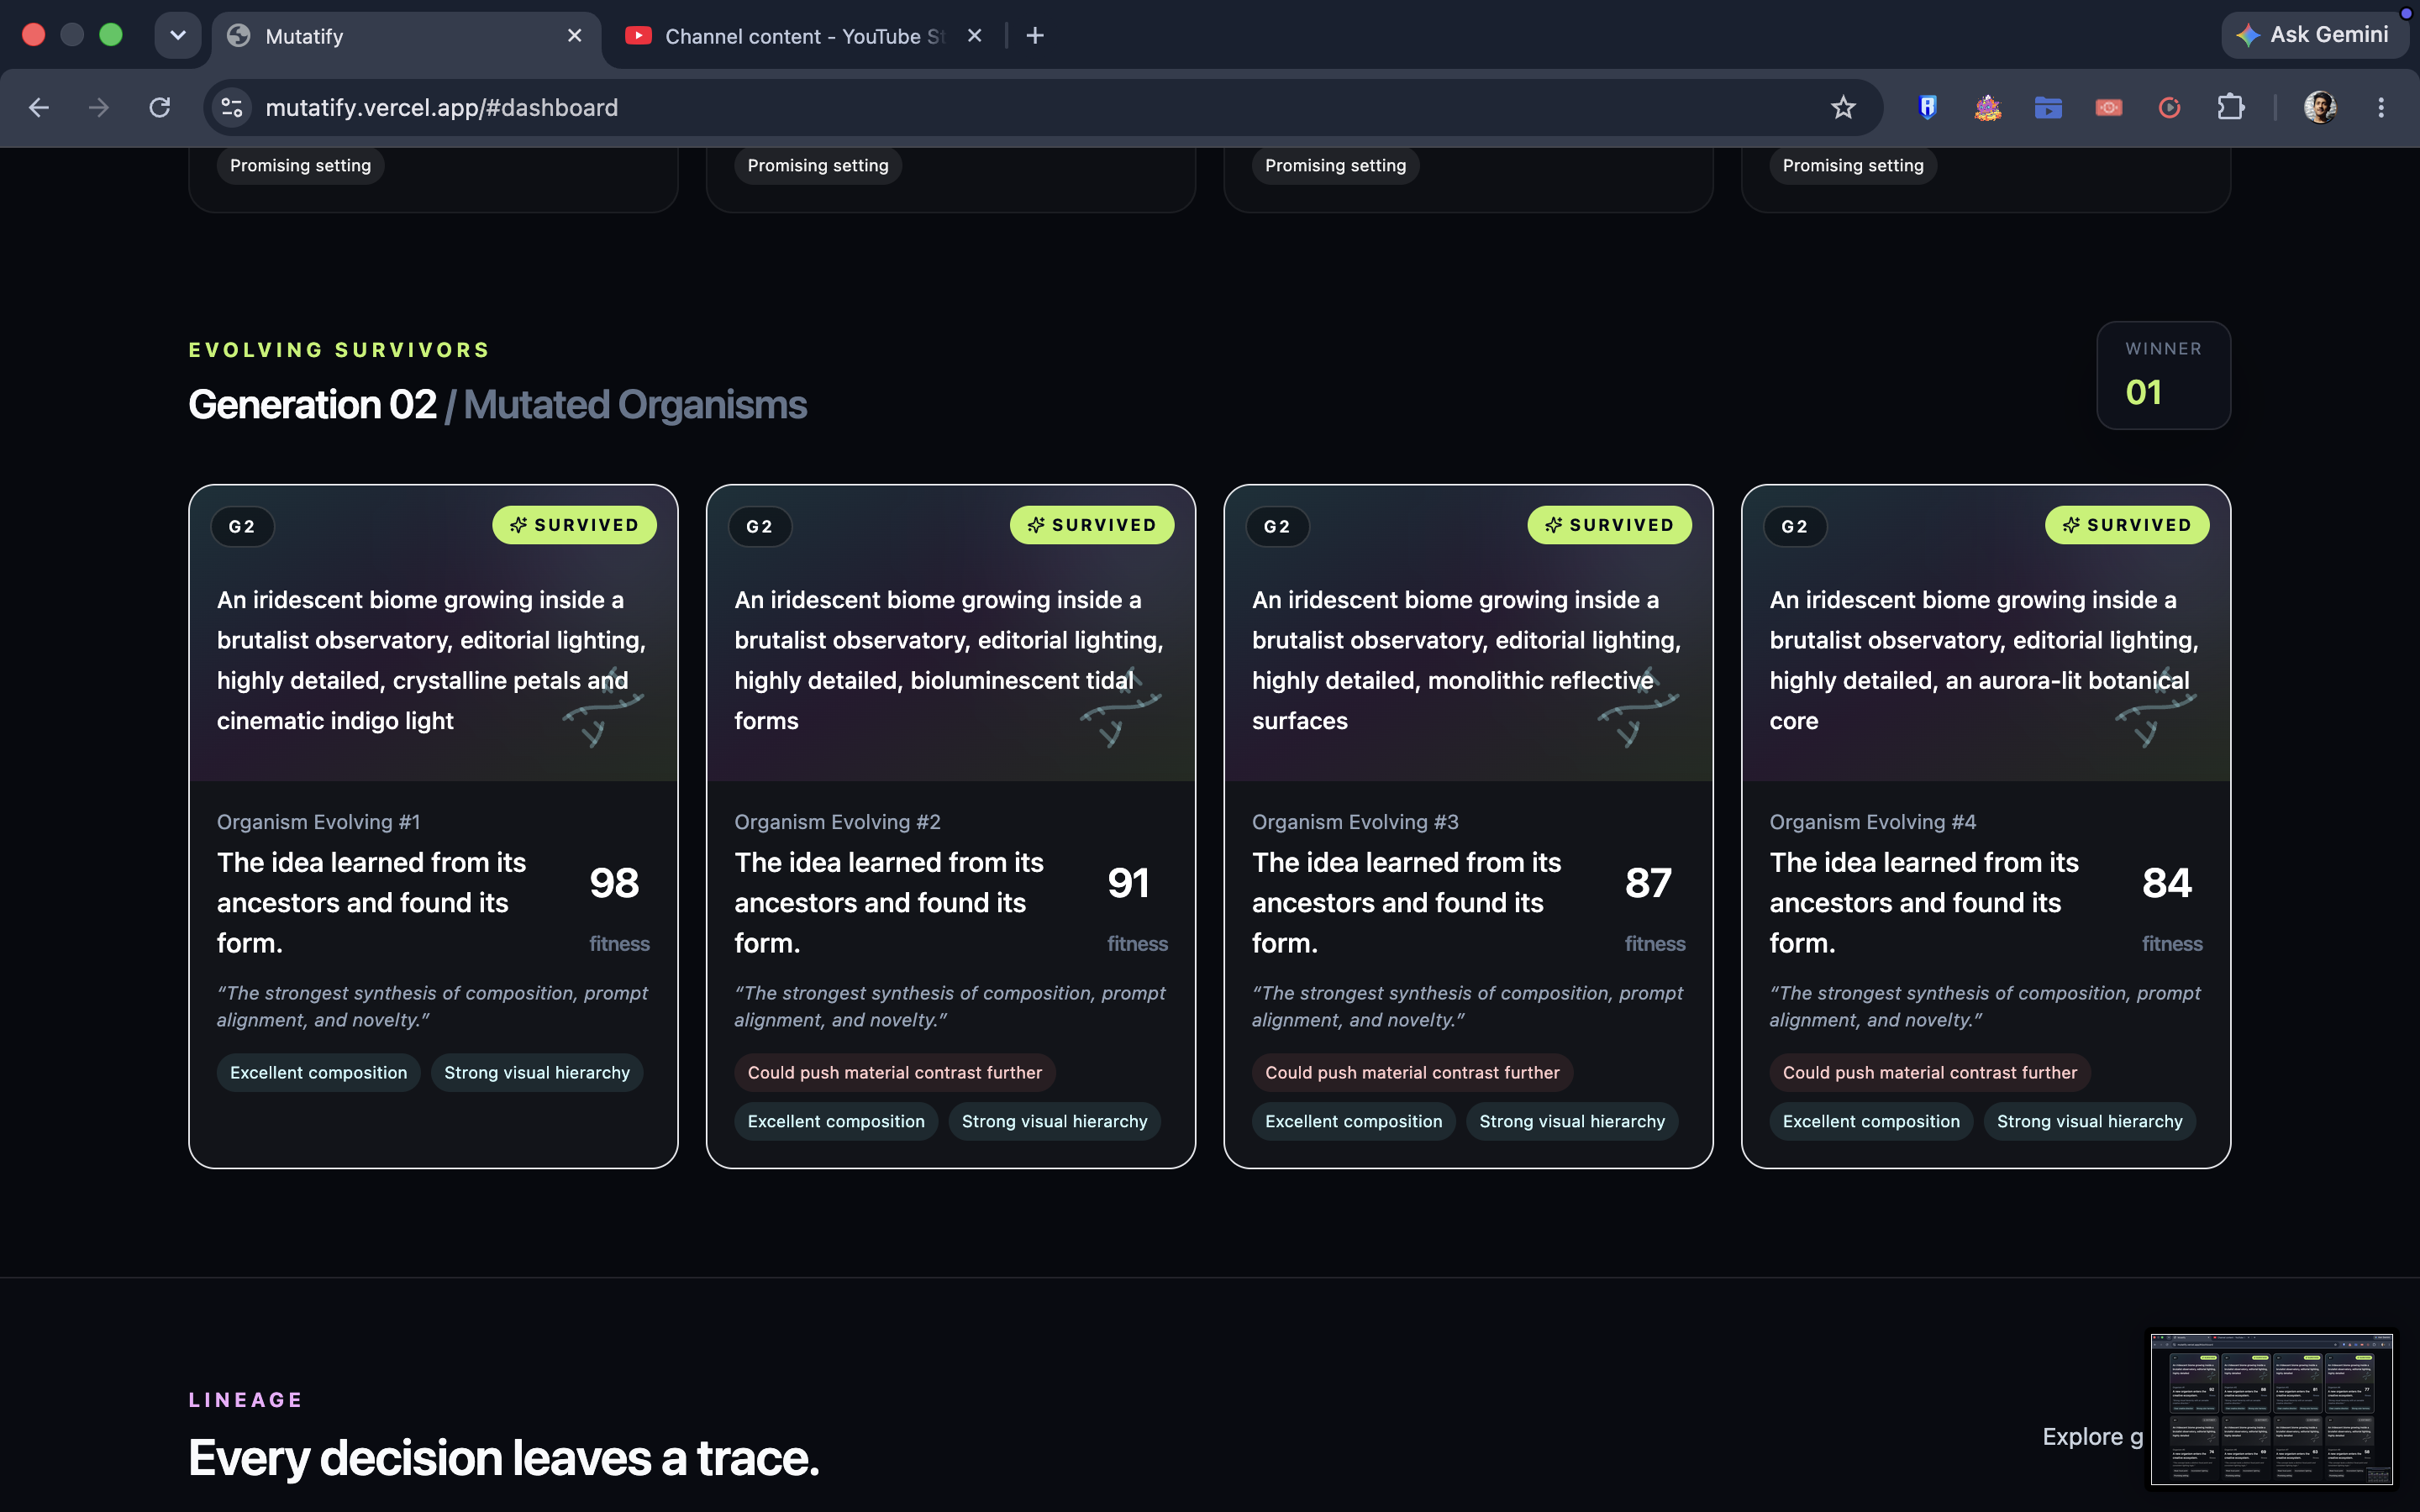Click the DNA strand icon on card #1

602,708
